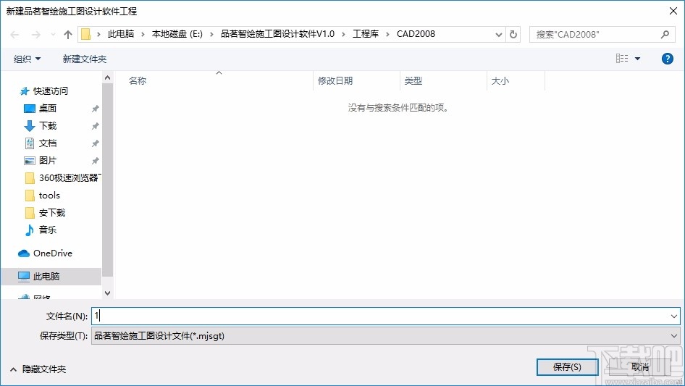Collapse folders with 隐藏文件夹
Screen dimensions: 685x386
pos(38,369)
